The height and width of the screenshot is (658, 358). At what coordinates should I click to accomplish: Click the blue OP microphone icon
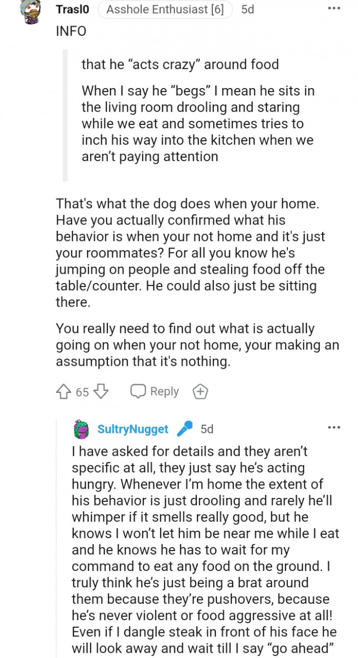click(x=185, y=429)
